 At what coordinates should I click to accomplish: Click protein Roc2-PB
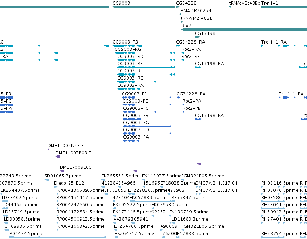[192, 108]
